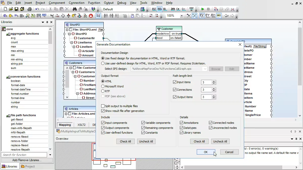This screenshot has height=170, width=303.
Task: Click the Undo arrow icon
Action: [37, 9]
